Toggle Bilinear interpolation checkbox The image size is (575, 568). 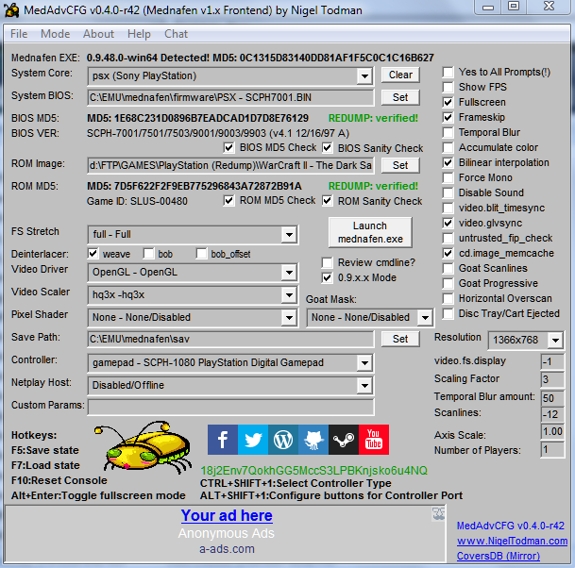coord(448,162)
